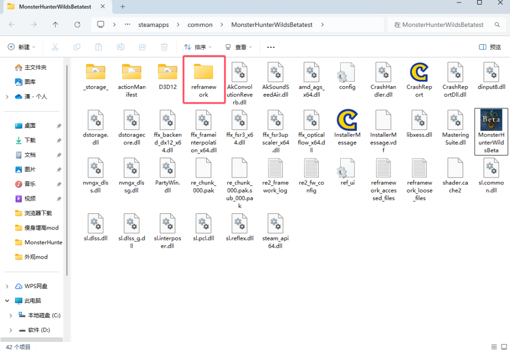Expand the 潇 - 个人 OneDrive node

tap(7, 97)
